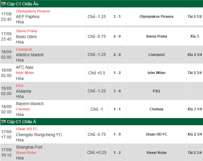
Task: Open the AFC Ajax team
Action: [25, 67]
